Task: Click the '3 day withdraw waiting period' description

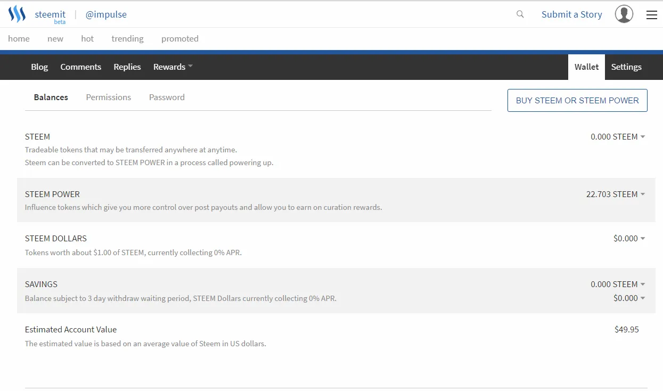Action: tap(181, 298)
